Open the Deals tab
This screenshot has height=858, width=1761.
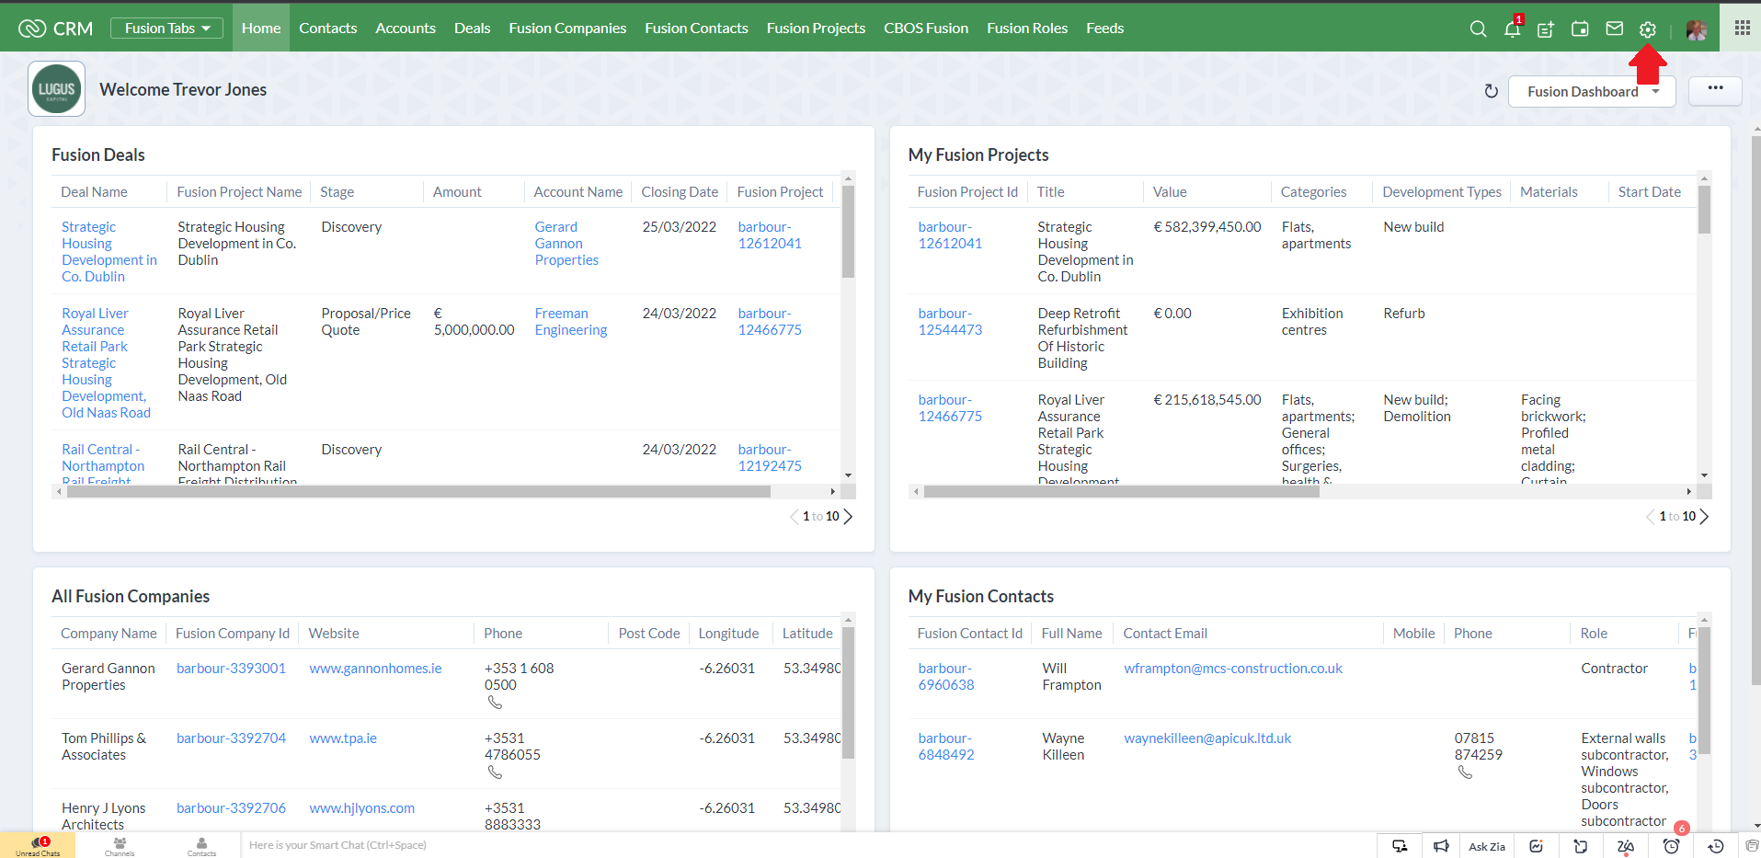click(472, 29)
